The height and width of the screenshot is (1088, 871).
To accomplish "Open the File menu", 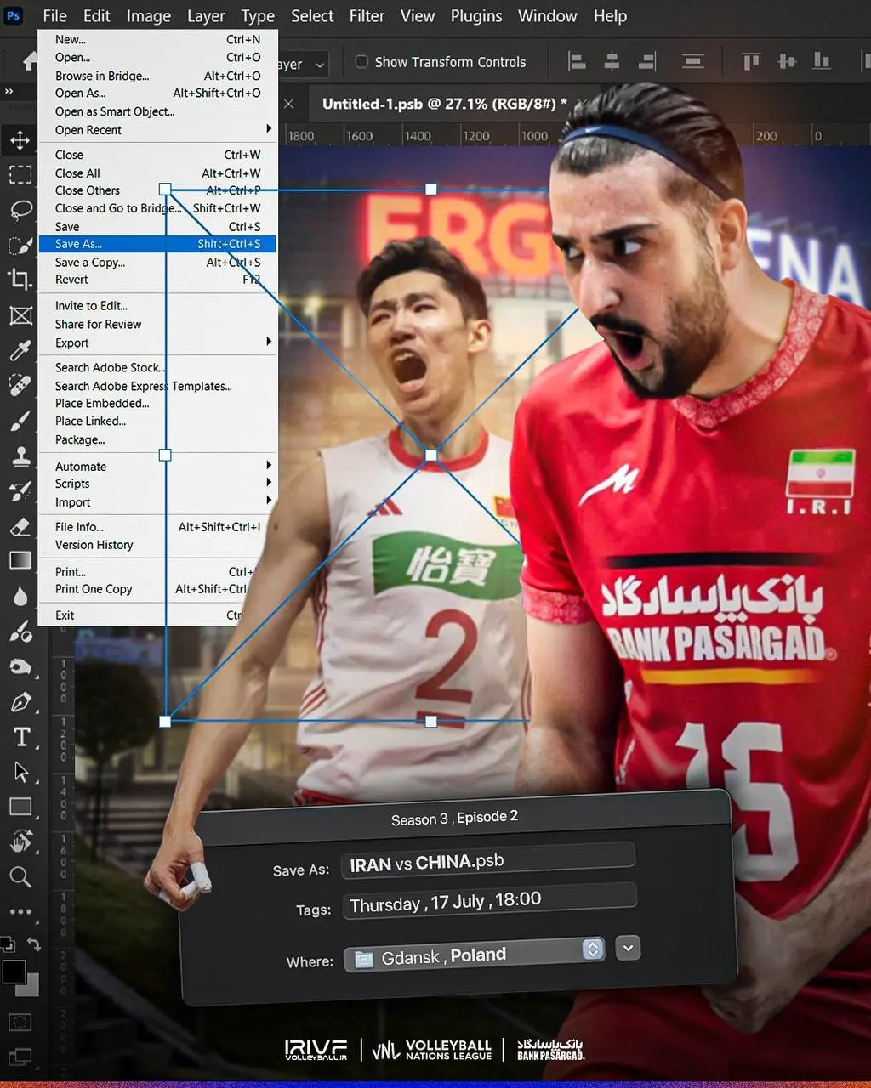I will [x=54, y=16].
